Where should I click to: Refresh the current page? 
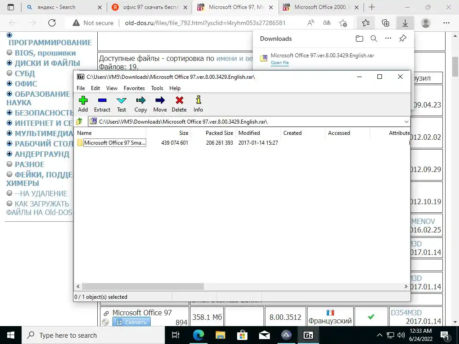tap(52, 23)
